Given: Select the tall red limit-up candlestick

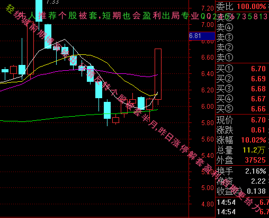Looking at the screenshot, I should tap(158, 74).
